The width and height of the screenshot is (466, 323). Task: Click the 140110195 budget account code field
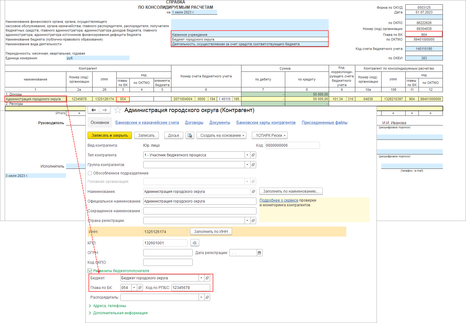[424, 49]
